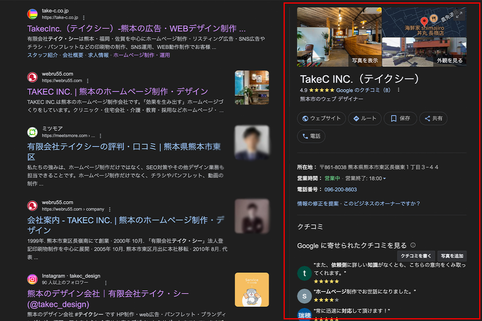View interior photo labeled 写真を表示
Image resolution: width=482 pixels, height=321 pixels.
[x=339, y=37]
